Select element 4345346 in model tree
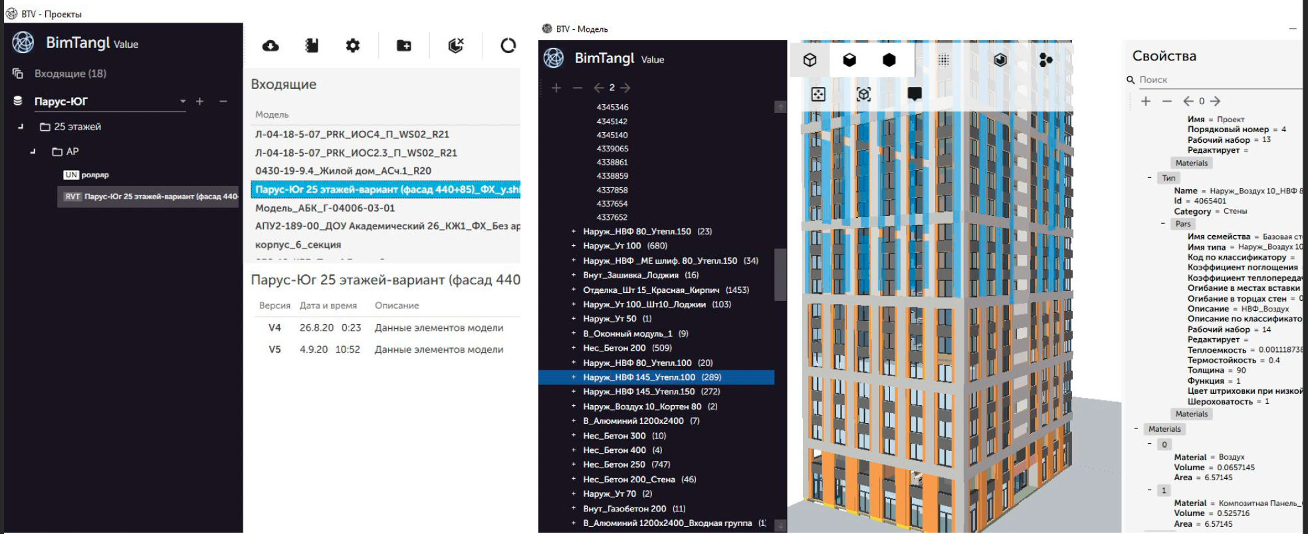 click(612, 107)
